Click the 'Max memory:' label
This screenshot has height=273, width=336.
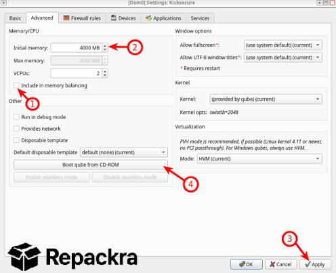tap(29, 60)
